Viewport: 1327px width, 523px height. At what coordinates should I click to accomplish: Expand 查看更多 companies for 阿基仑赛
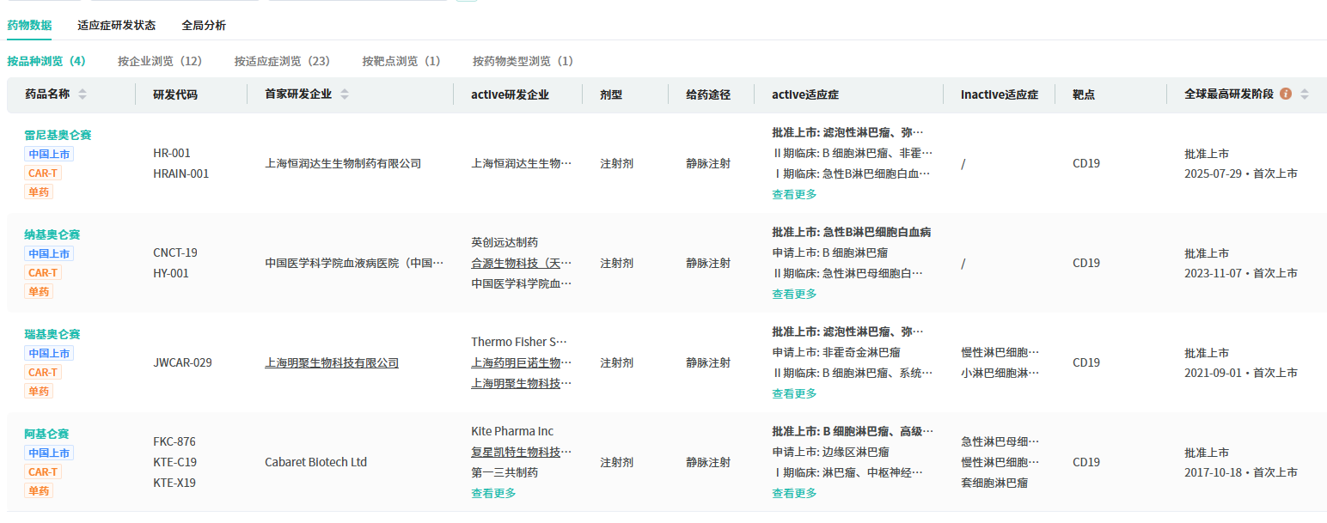tap(493, 493)
